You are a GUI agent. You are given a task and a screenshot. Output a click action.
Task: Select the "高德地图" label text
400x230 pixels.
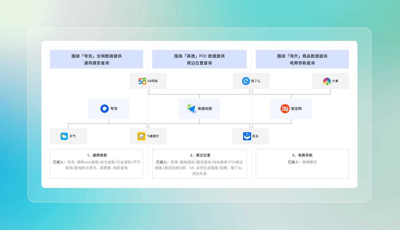pyautogui.click(x=205, y=109)
